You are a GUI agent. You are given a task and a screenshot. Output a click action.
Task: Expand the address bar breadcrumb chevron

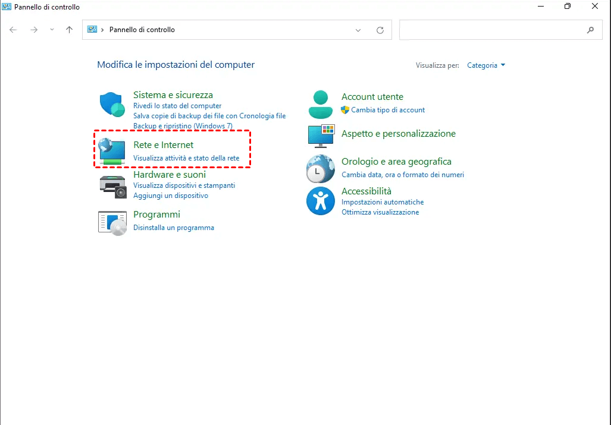coord(102,30)
